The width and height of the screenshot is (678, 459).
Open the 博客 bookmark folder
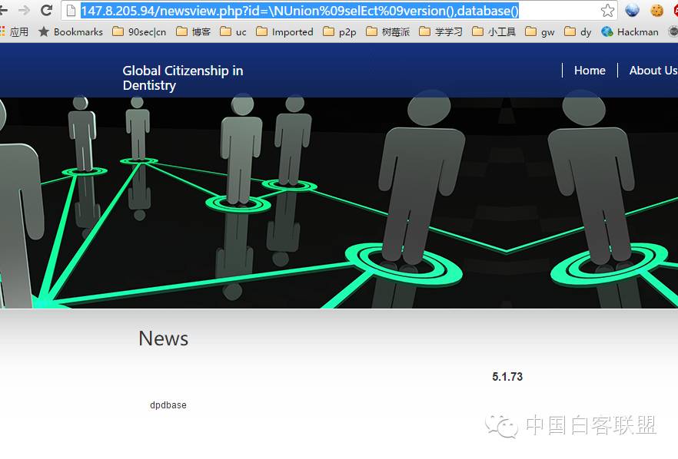click(193, 31)
